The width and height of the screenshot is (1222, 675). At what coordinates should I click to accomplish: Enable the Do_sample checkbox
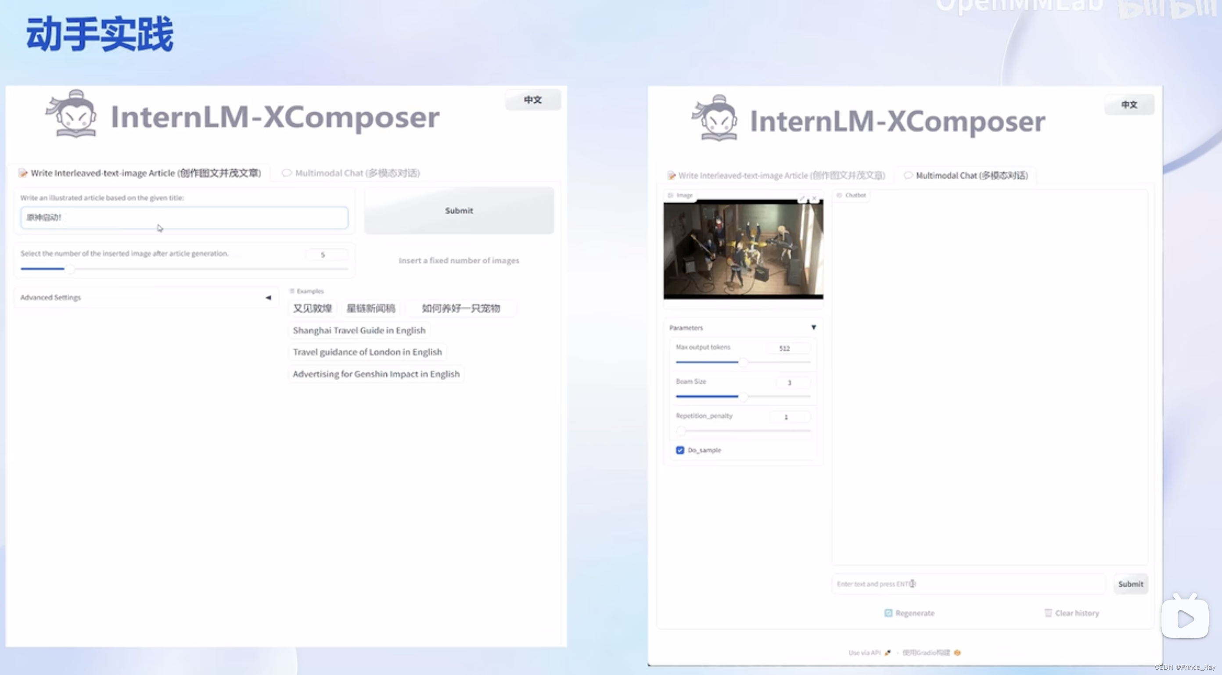pyautogui.click(x=681, y=450)
